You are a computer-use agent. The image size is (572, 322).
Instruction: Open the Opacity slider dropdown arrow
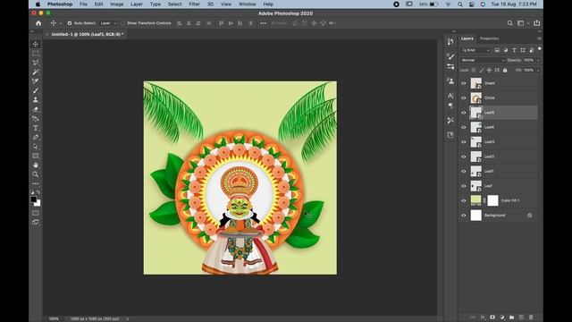tap(538, 60)
